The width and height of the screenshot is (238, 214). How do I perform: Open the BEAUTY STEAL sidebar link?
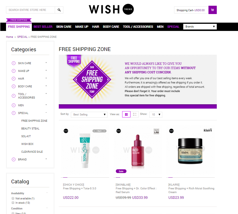30,128
